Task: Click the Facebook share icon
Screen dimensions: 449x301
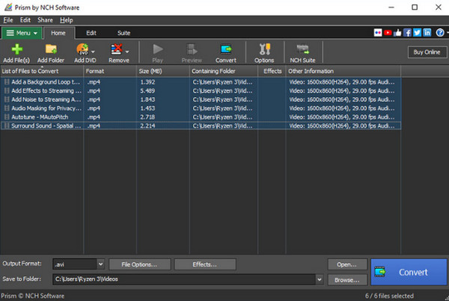Action: [408, 33]
